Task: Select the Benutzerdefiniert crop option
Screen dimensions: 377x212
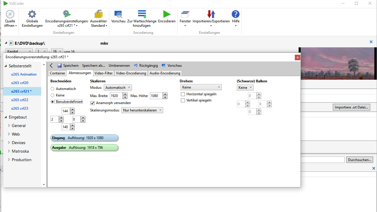Action: click(x=52, y=101)
